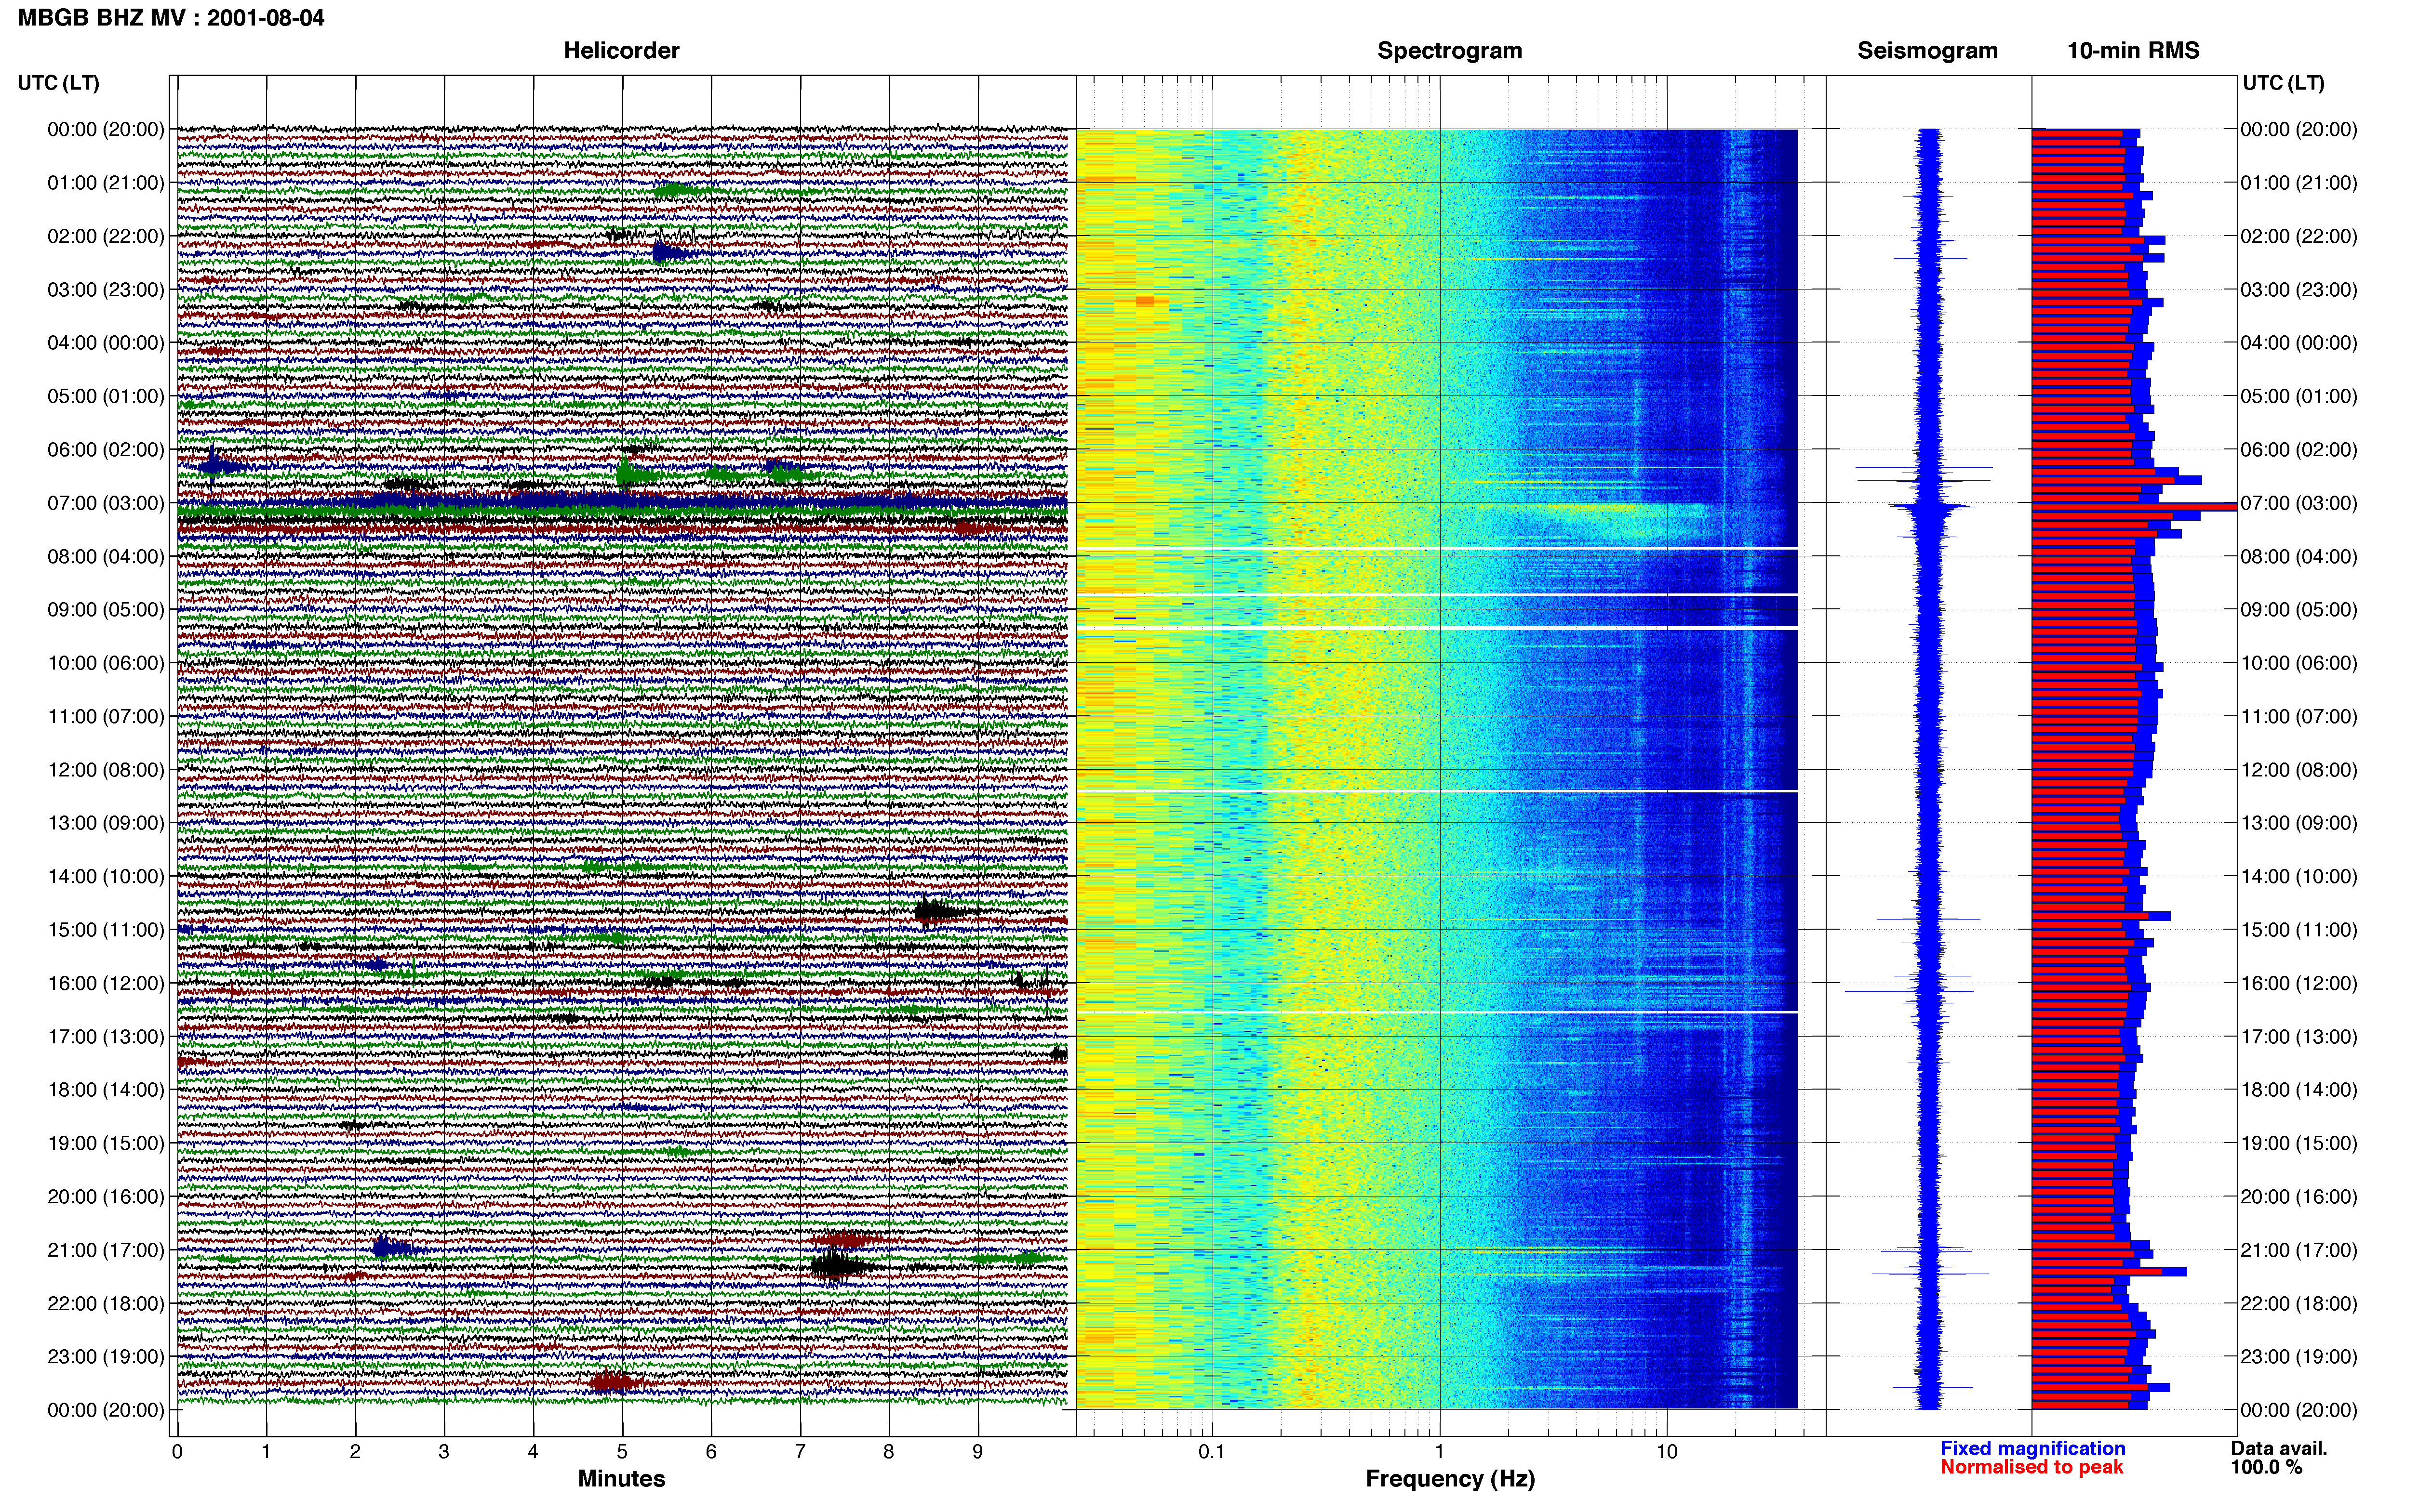Click the 'UTC (LT)' label beside the Helicorder
Screen dimensions: 2419x1512
[x=59, y=83]
